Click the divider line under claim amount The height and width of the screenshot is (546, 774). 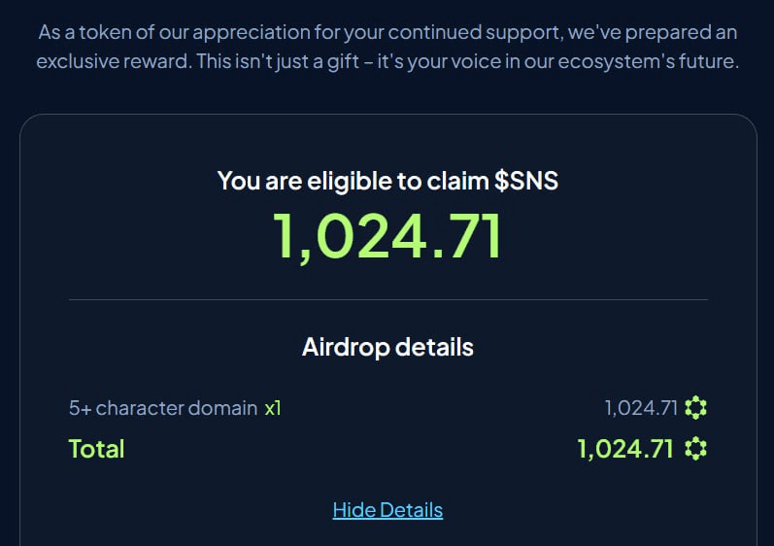(x=388, y=299)
